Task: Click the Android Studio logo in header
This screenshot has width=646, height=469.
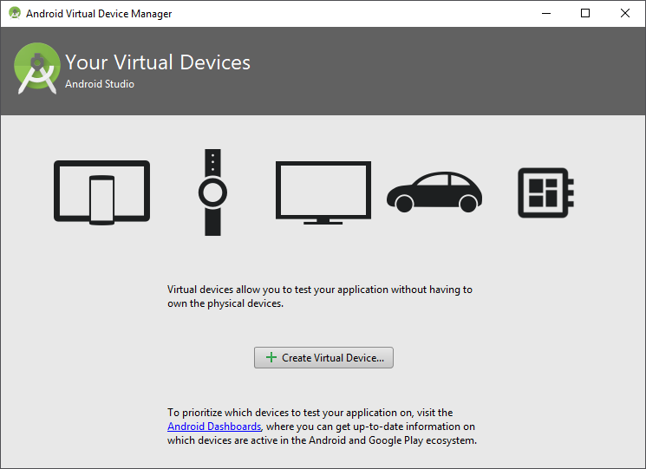Action: click(37, 68)
